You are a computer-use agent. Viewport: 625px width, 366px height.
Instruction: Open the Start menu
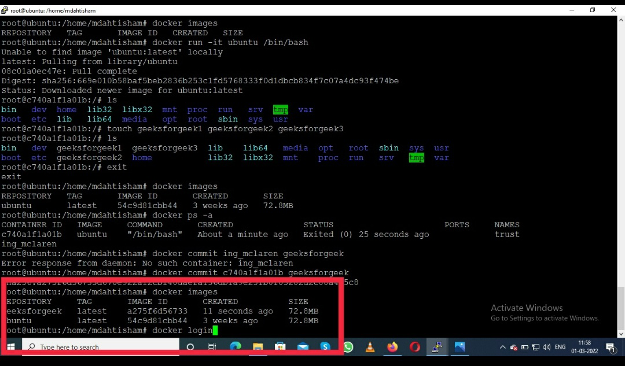10,347
